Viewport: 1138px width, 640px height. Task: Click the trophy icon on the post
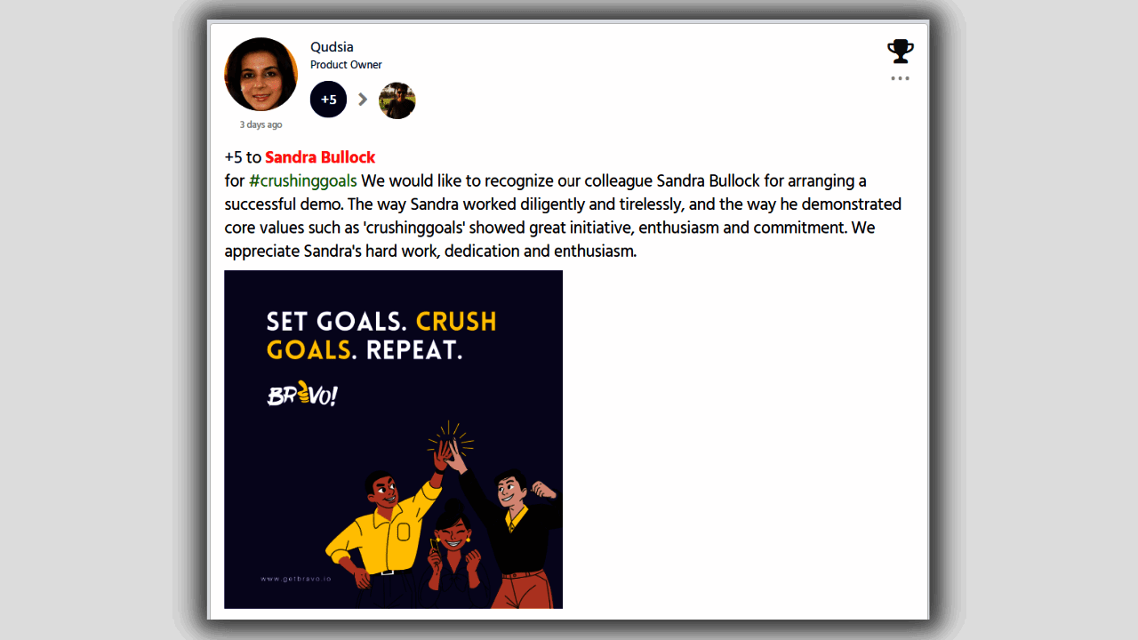tap(901, 52)
